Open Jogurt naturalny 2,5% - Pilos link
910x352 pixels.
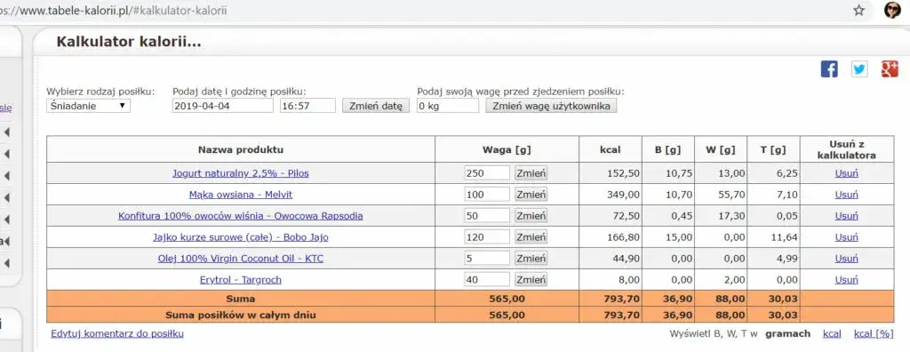[x=240, y=173]
